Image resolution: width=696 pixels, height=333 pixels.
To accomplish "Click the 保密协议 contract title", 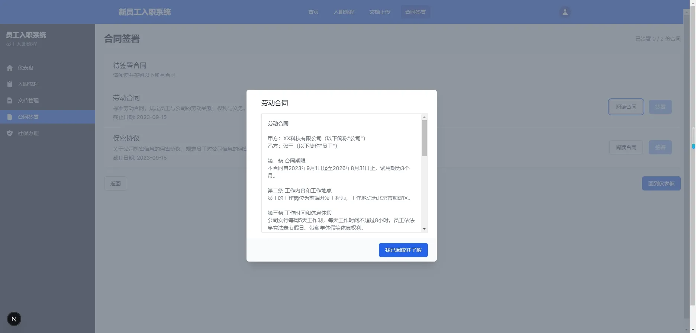I will (x=126, y=138).
